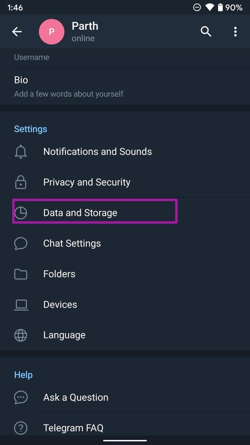Open Data and Storage settings

pos(80,212)
